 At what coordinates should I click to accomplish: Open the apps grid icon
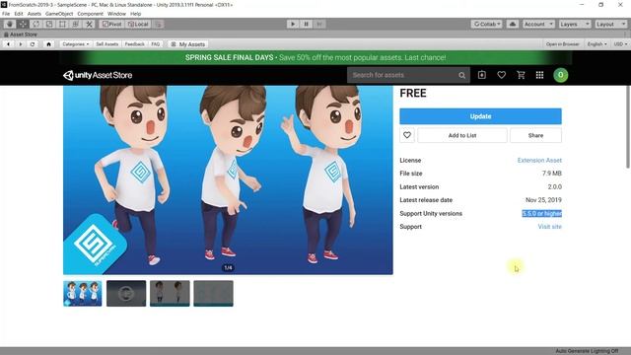pyautogui.click(x=539, y=75)
